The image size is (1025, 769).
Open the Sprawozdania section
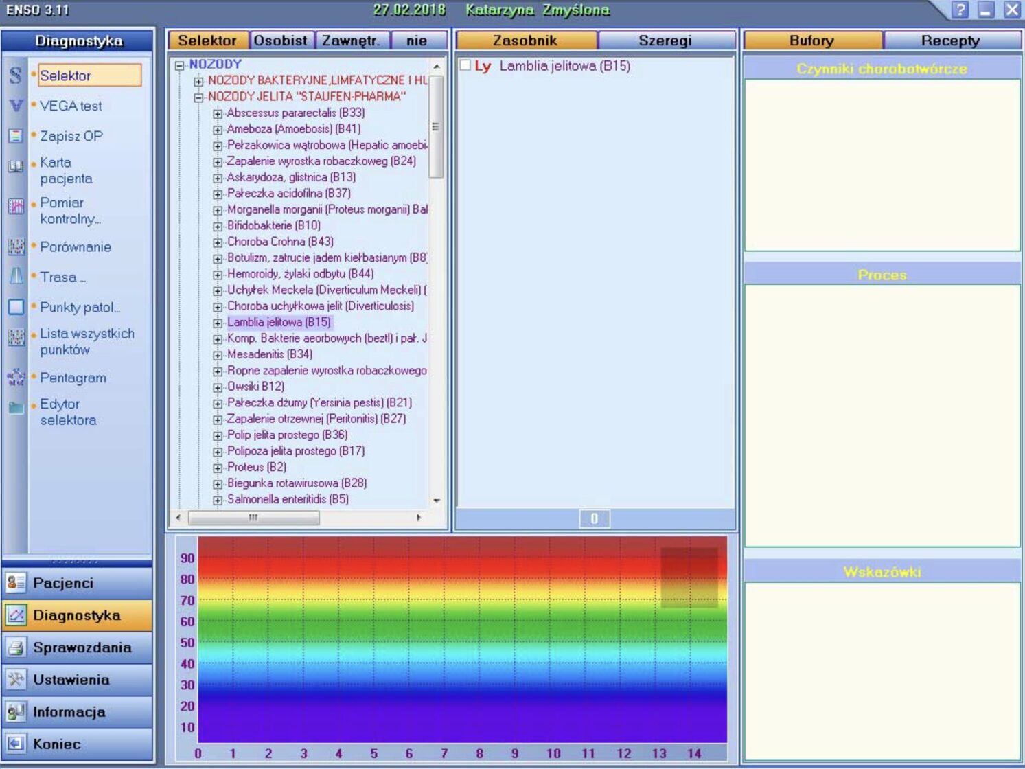click(77, 647)
